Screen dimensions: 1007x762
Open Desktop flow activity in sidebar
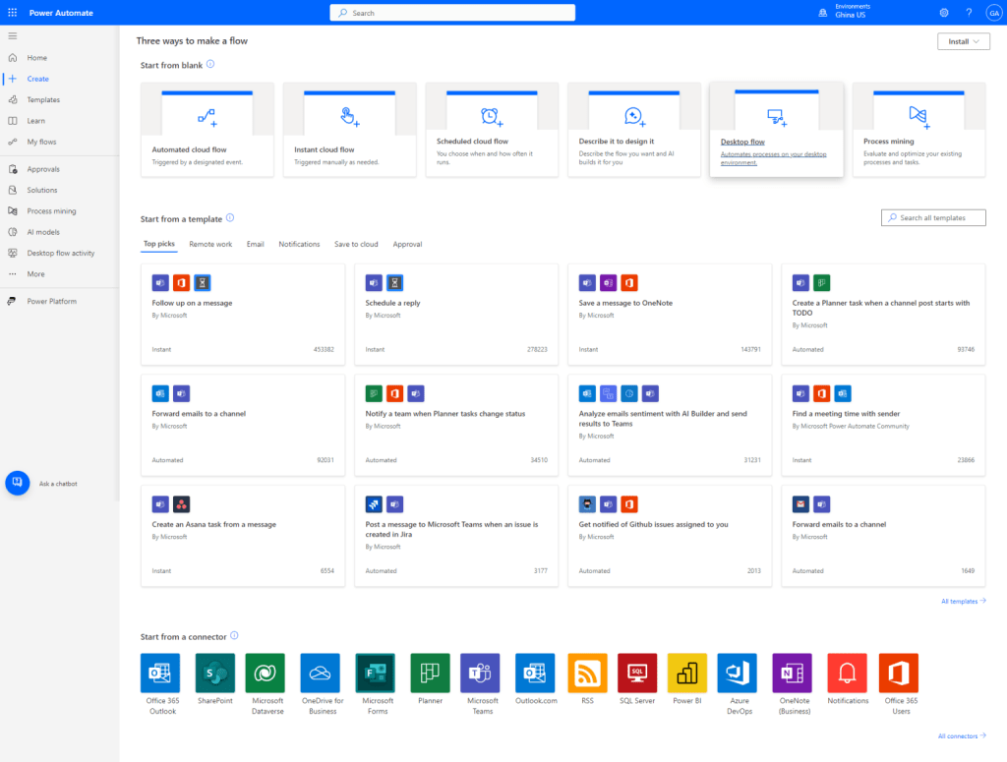coord(60,254)
